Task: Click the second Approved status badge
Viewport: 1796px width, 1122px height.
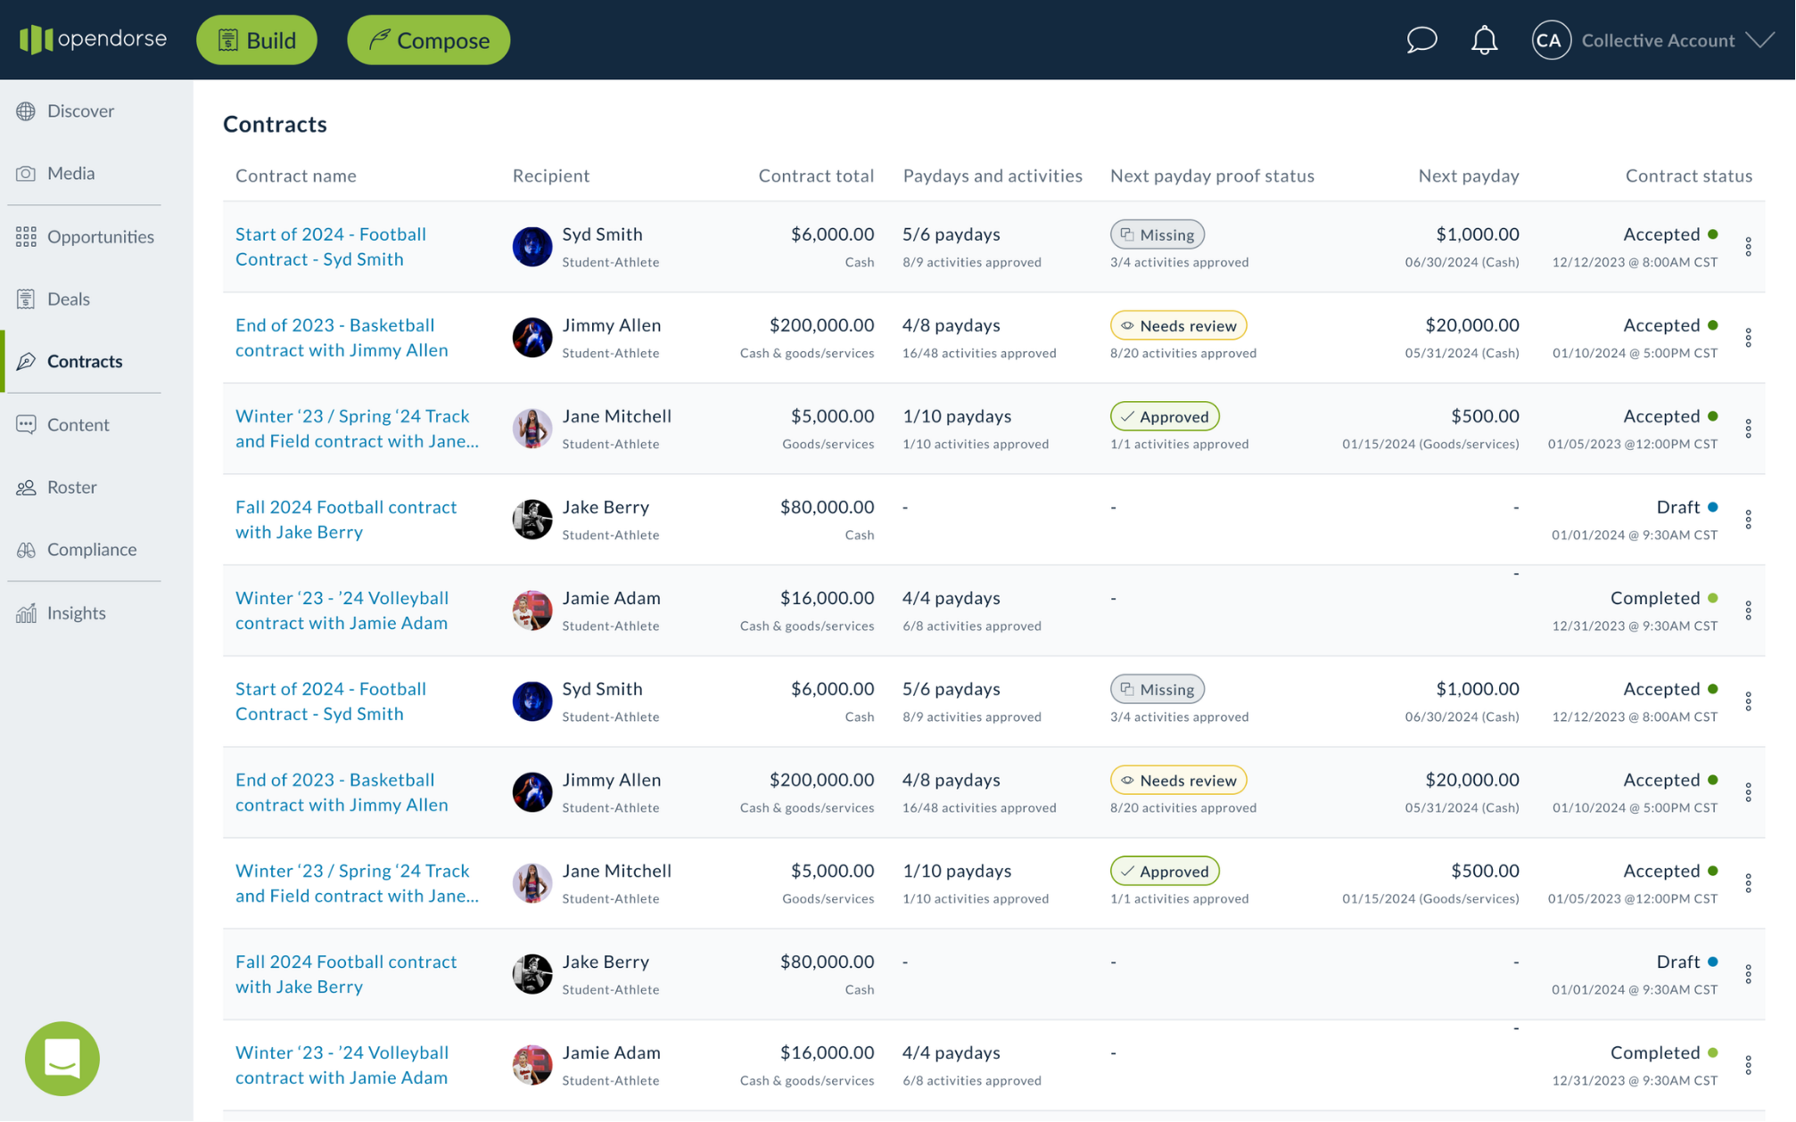Action: (x=1165, y=871)
